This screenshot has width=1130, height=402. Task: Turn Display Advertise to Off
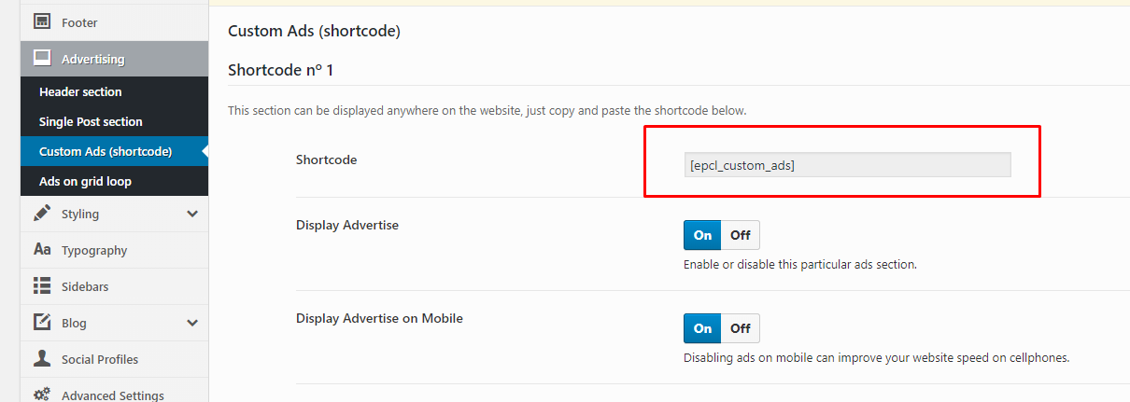pos(741,235)
